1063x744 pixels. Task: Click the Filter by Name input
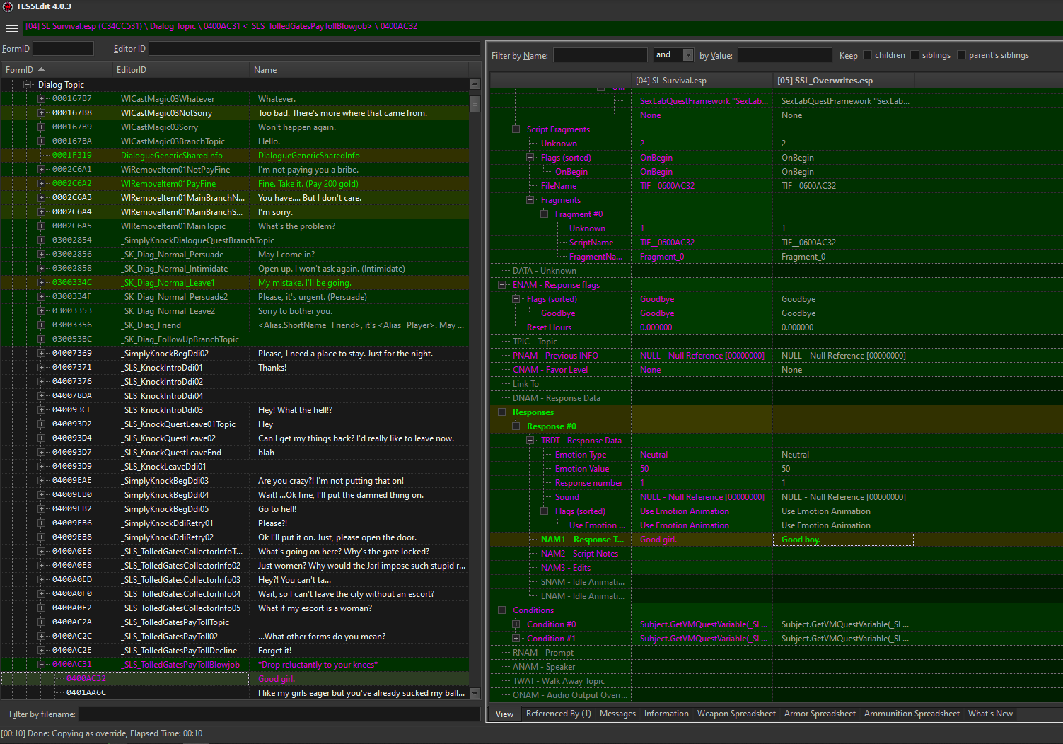[600, 55]
